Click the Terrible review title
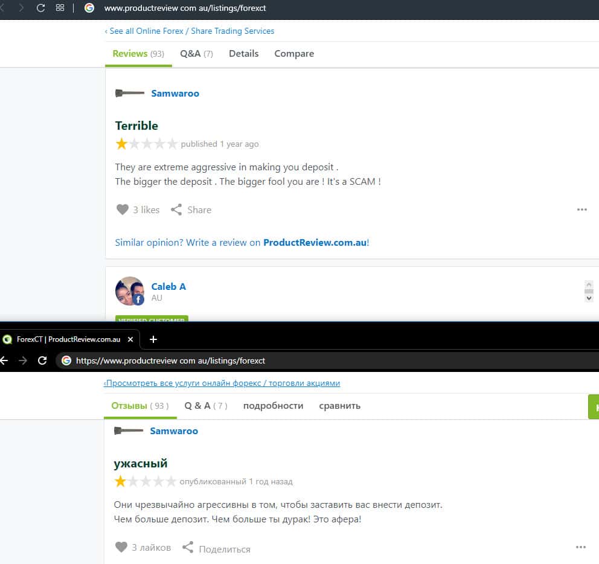Viewport: 599px width, 564px height. [x=136, y=126]
